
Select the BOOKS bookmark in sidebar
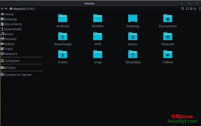coord(10,68)
